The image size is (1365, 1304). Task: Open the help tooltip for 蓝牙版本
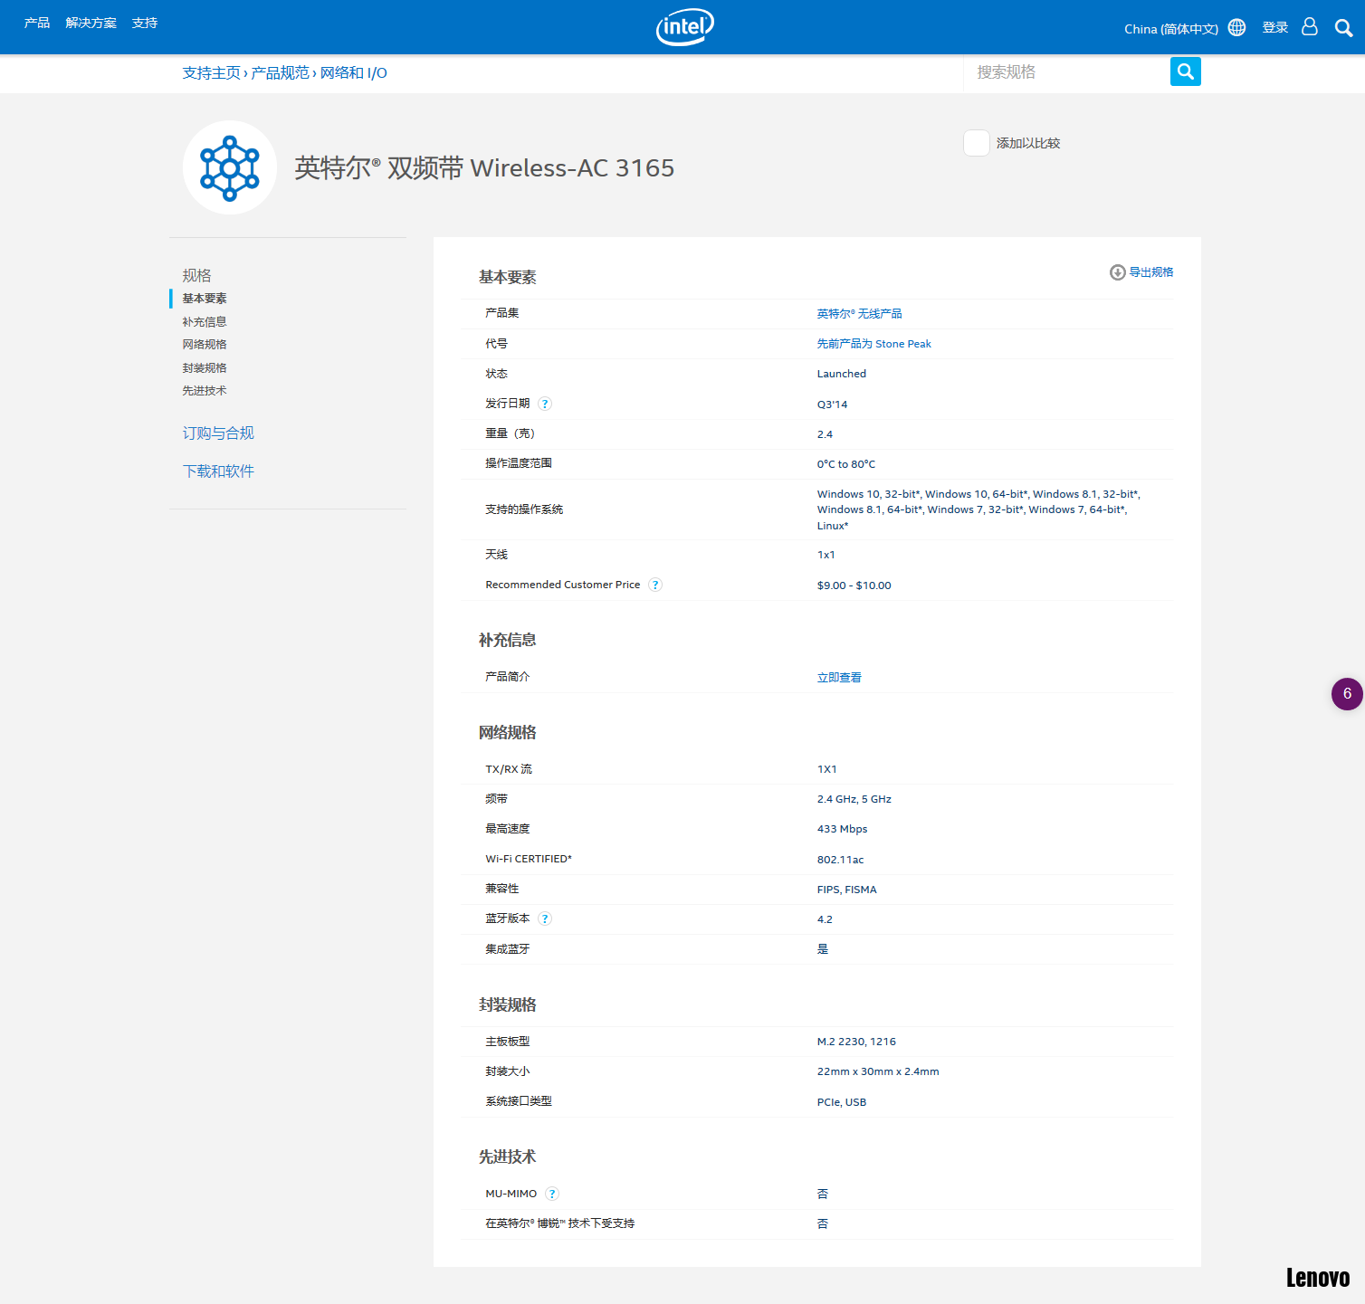[x=545, y=919]
